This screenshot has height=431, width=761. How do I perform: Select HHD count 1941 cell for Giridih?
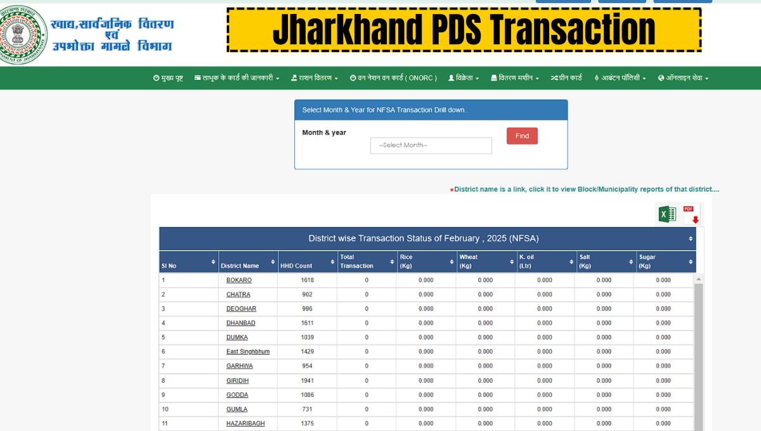pyautogui.click(x=307, y=381)
